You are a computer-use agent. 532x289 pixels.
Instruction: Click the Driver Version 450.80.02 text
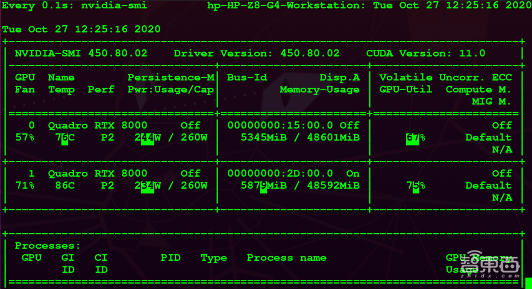click(x=256, y=53)
